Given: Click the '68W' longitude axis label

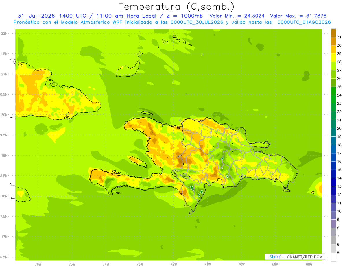Looking at the screenshot, I should [309, 264].
